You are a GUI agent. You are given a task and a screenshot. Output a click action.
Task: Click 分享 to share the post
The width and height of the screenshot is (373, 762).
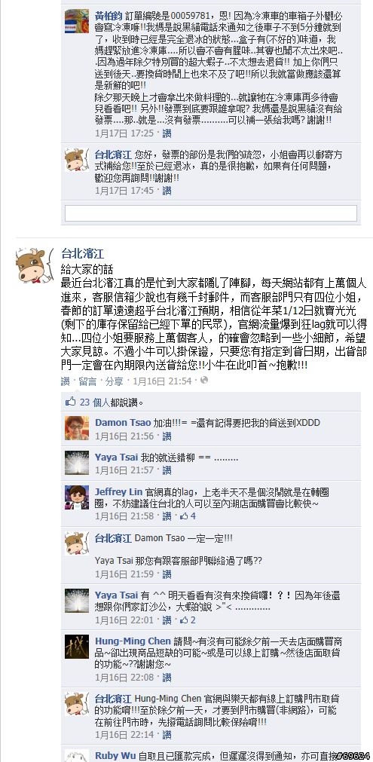[x=114, y=381]
